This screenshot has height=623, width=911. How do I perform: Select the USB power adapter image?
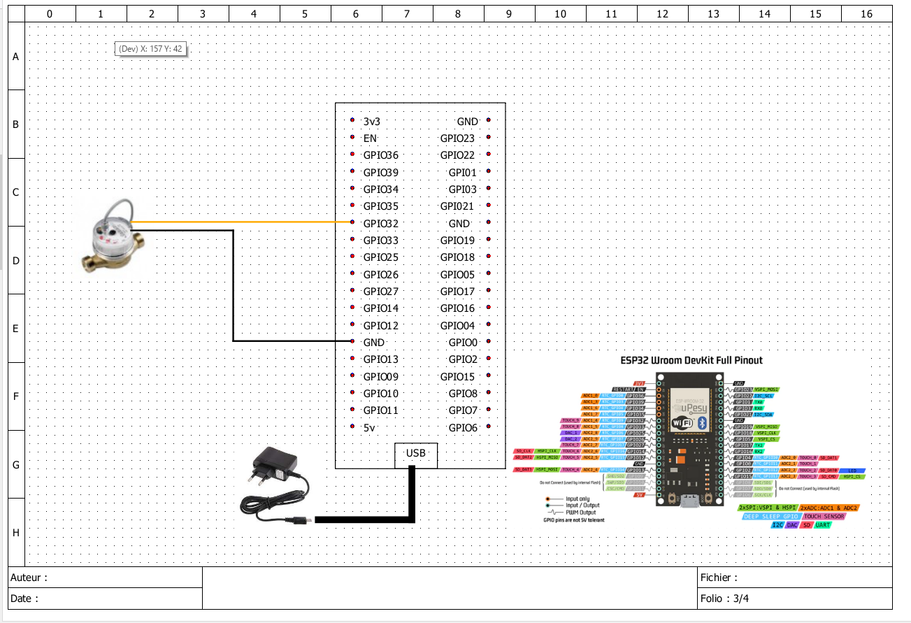277,486
